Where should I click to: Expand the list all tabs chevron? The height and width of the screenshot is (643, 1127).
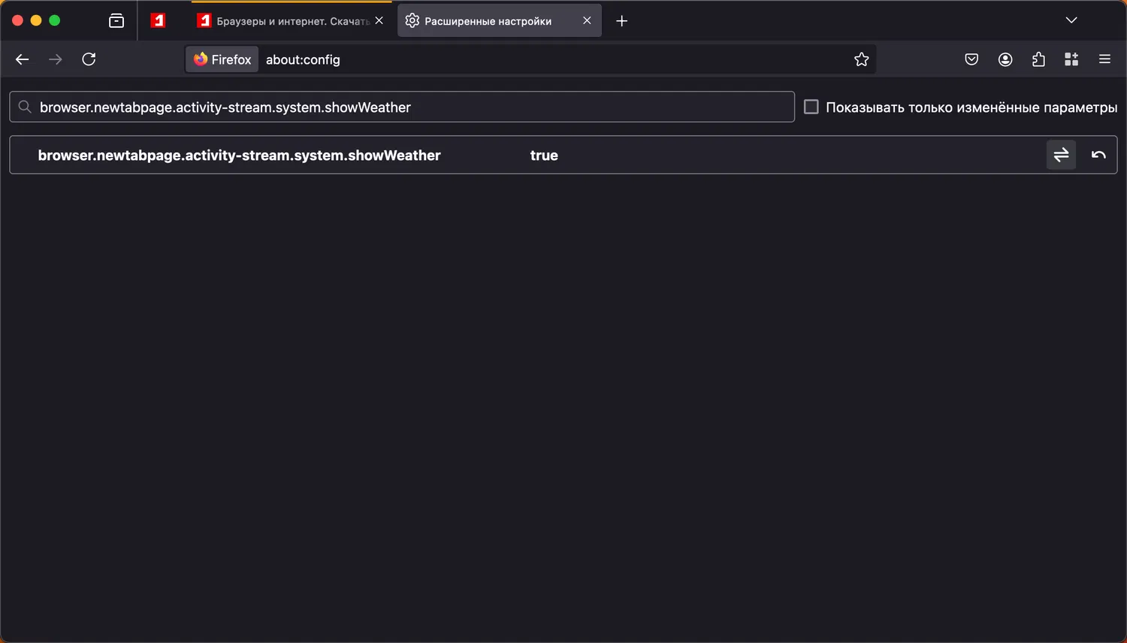pos(1071,20)
